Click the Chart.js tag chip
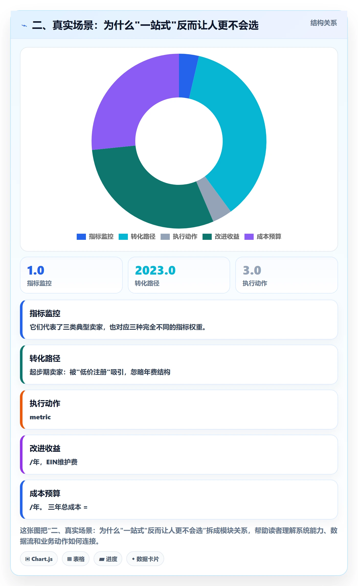 39,559
